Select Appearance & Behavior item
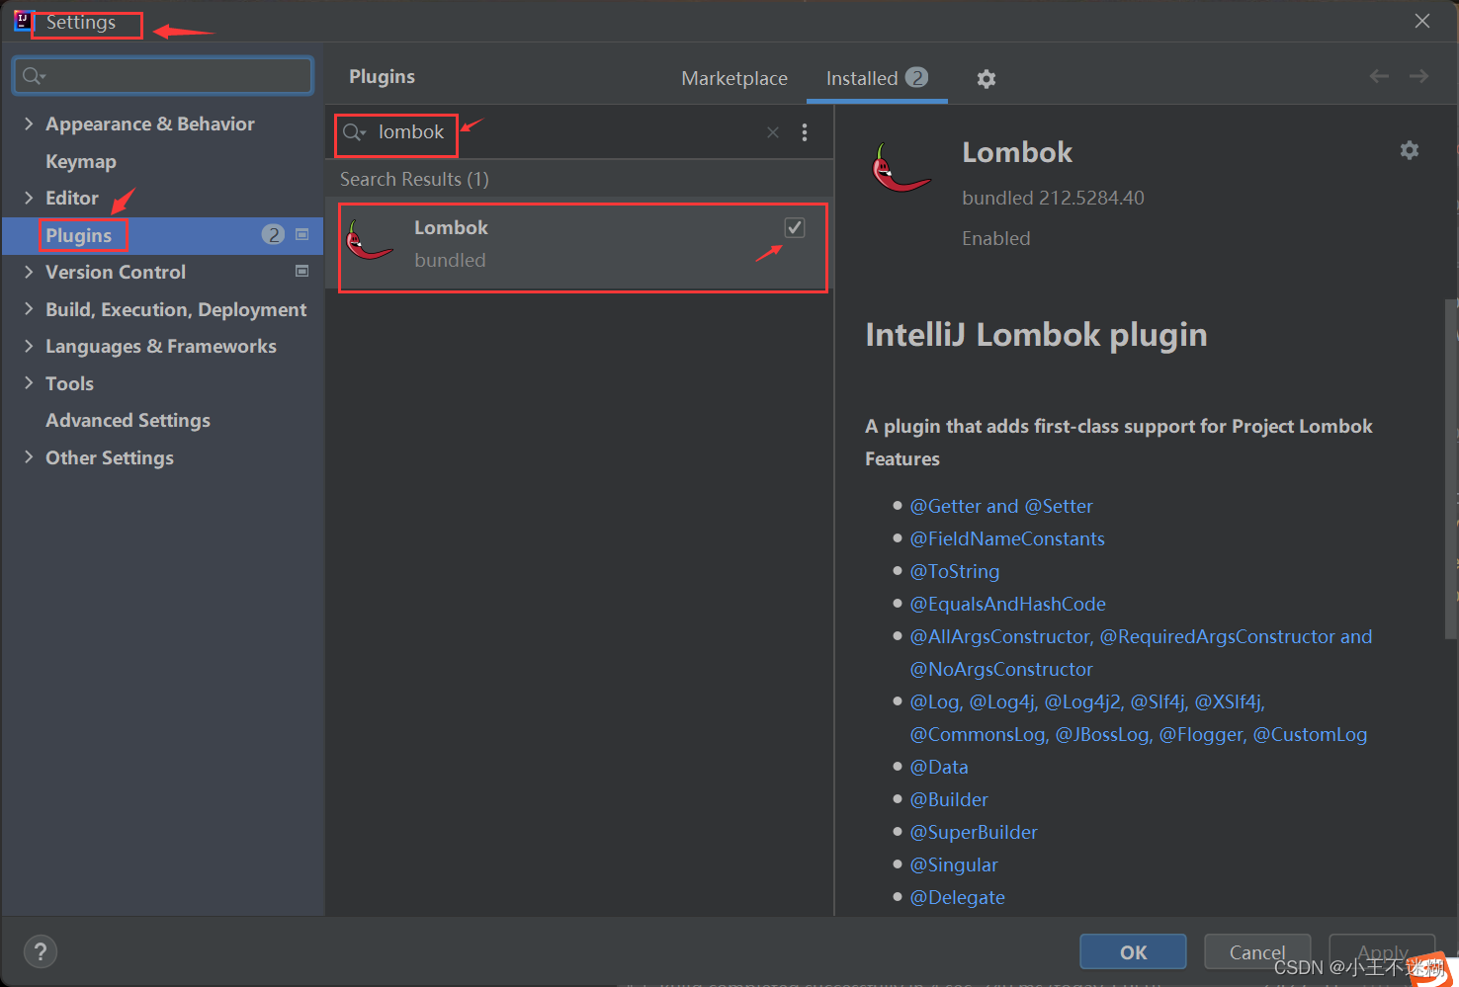The width and height of the screenshot is (1459, 987). [150, 123]
